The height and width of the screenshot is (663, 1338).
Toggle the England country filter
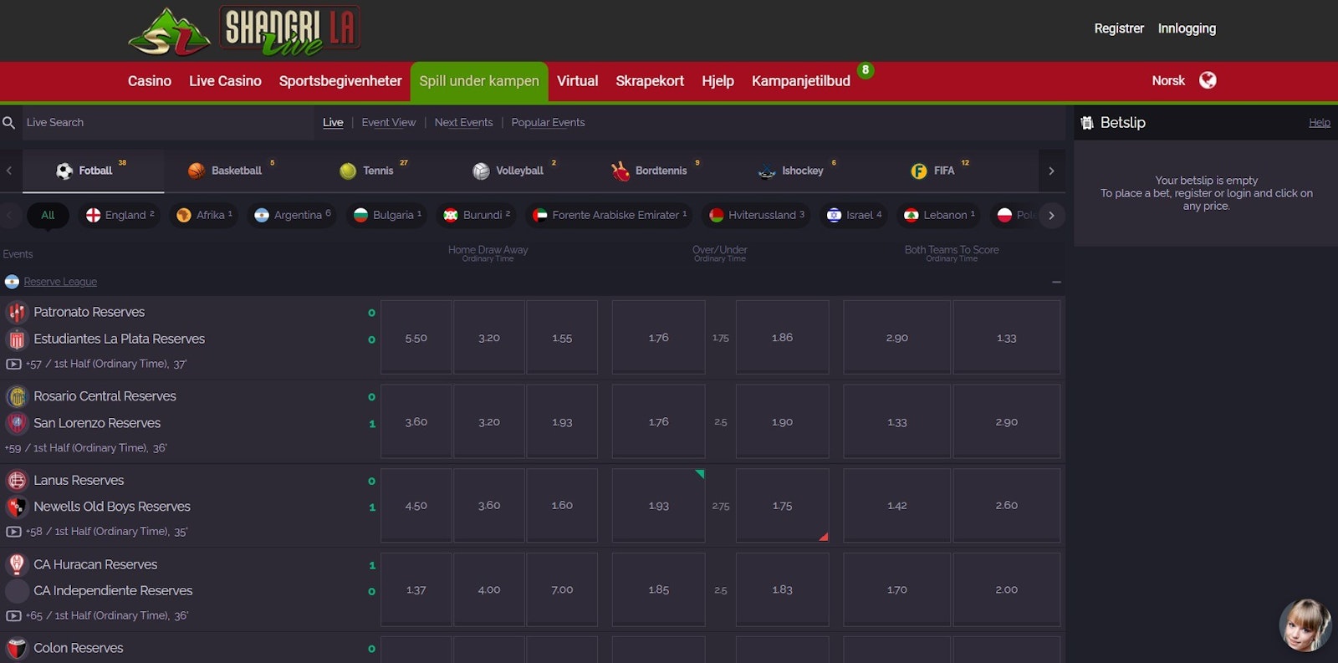(120, 215)
